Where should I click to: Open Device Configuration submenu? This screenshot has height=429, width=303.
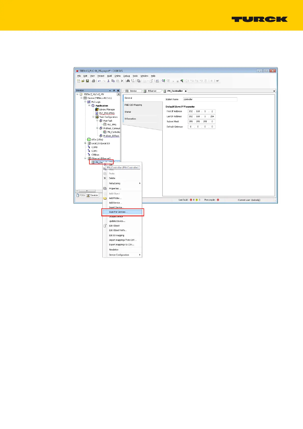(x=122, y=255)
